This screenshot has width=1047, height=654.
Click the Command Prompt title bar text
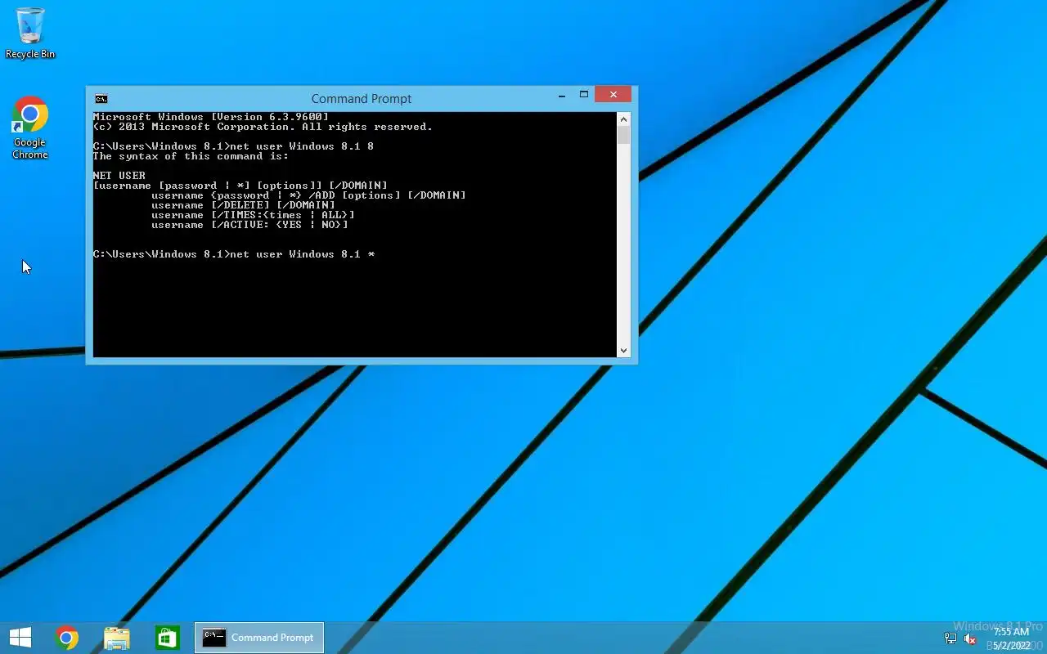click(x=362, y=99)
